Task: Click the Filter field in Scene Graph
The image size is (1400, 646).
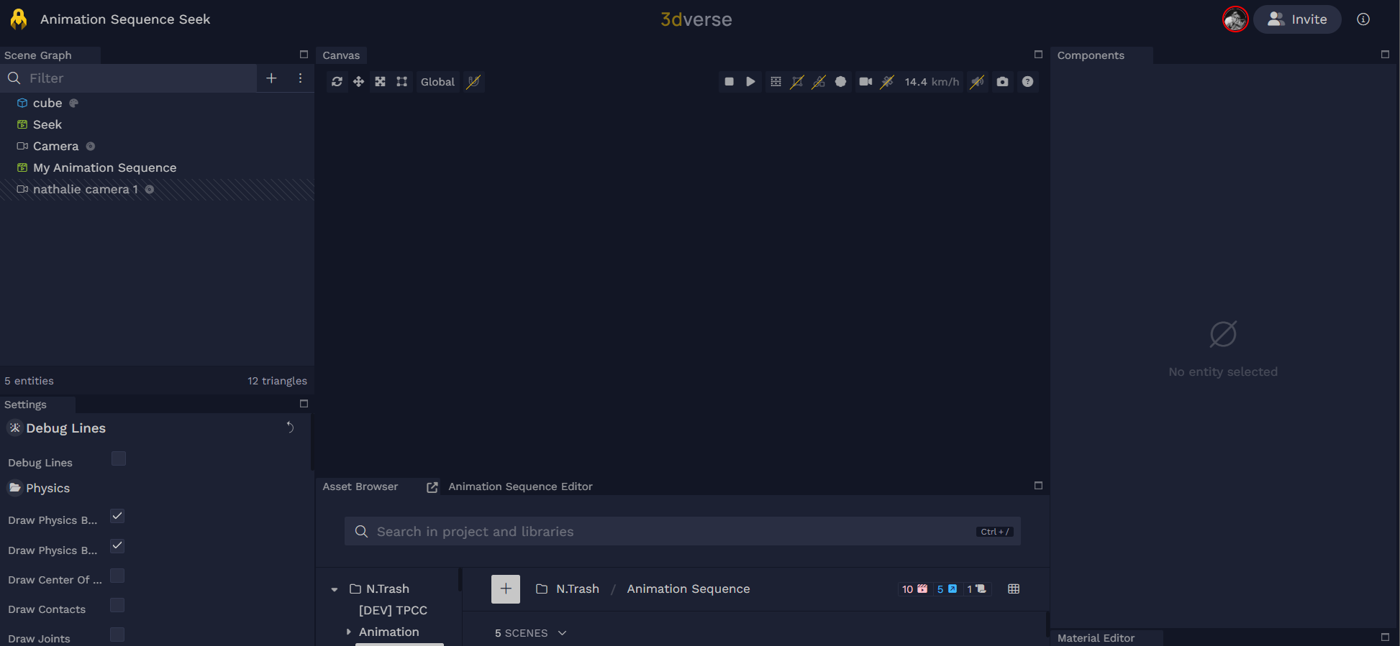Action: click(x=129, y=78)
